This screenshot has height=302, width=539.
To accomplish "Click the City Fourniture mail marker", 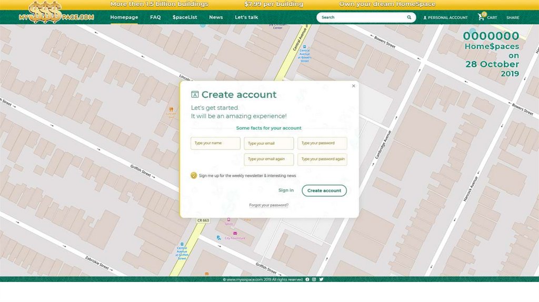I will tap(235, 233).
